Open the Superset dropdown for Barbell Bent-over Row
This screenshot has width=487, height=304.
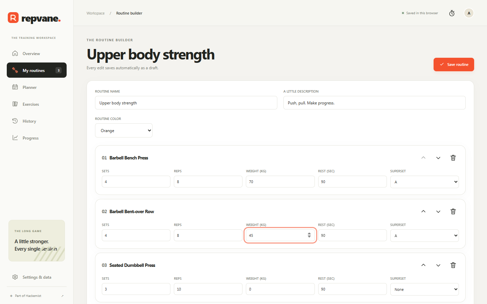click(424, 235)
